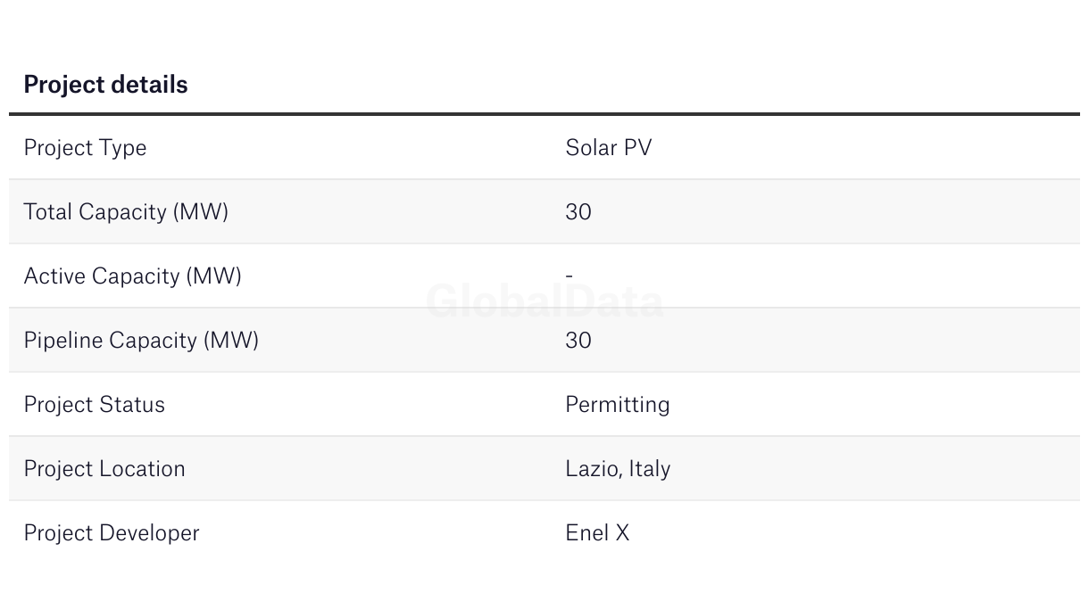
Task: Click the Active Capacity (MW) label
Action: coord(132,276)
